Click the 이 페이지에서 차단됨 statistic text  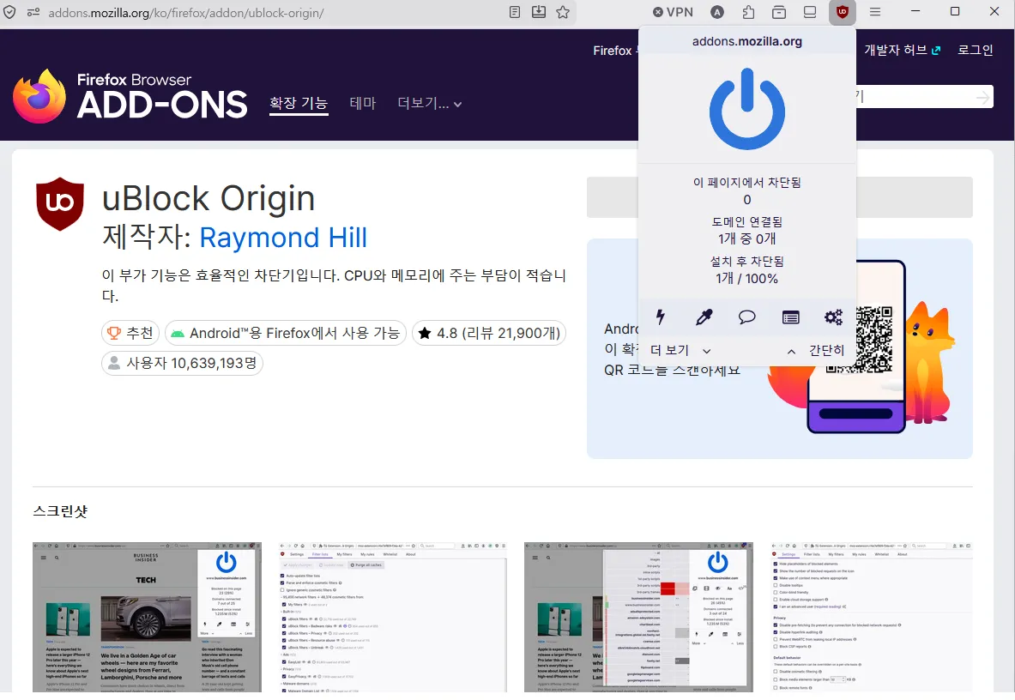coord(747,190)
